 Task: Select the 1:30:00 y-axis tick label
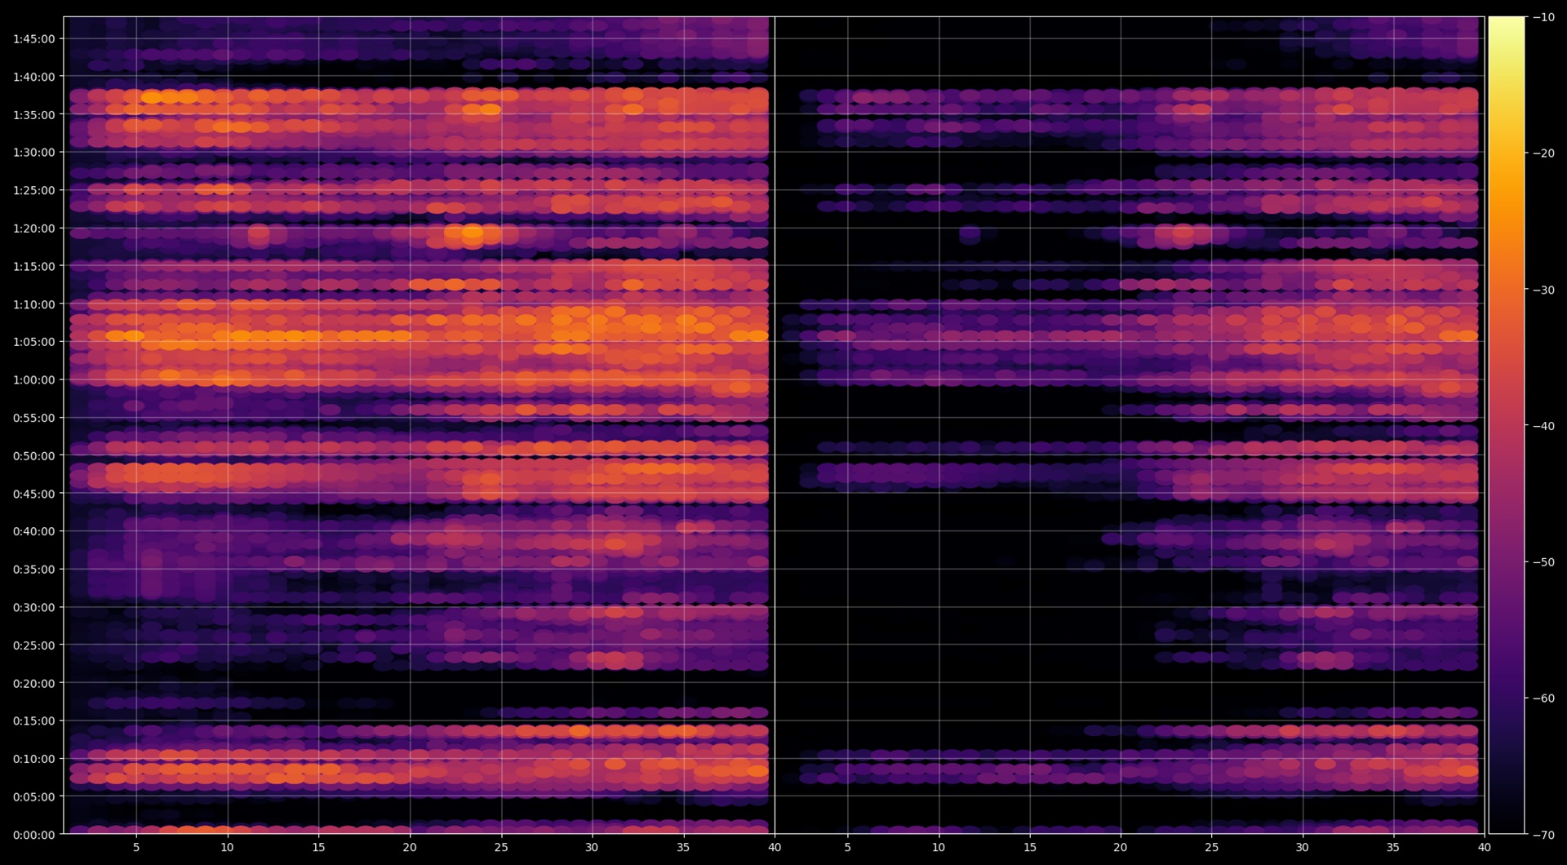(x=34, y=153)
